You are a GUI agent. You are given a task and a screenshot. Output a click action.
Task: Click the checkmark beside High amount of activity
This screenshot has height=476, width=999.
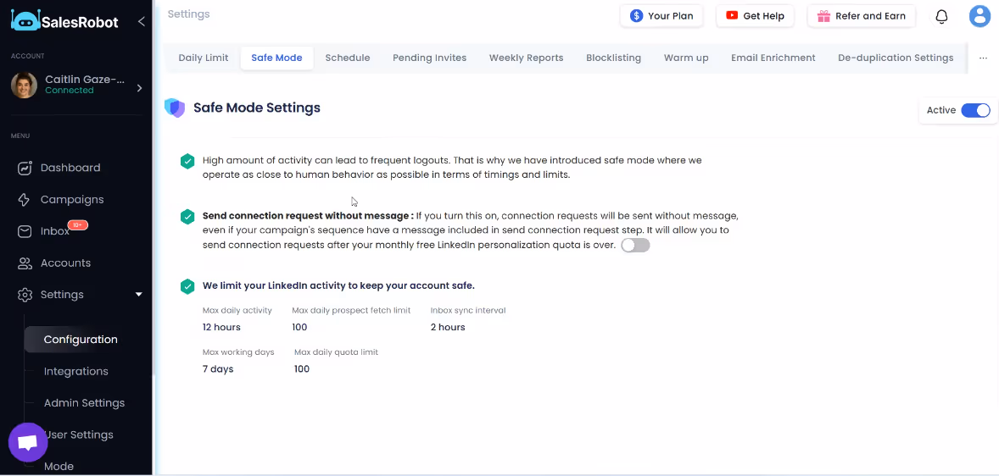pos(187,161)
